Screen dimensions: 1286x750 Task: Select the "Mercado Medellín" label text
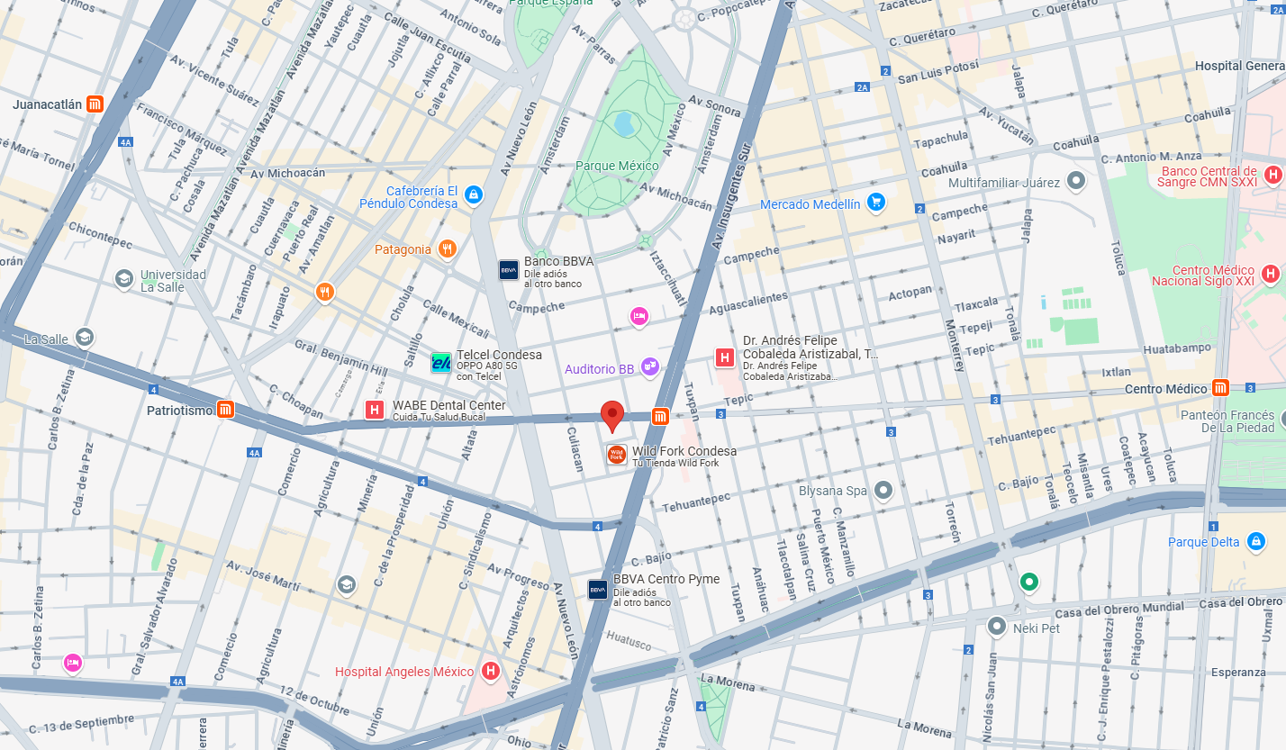(811, 204)
